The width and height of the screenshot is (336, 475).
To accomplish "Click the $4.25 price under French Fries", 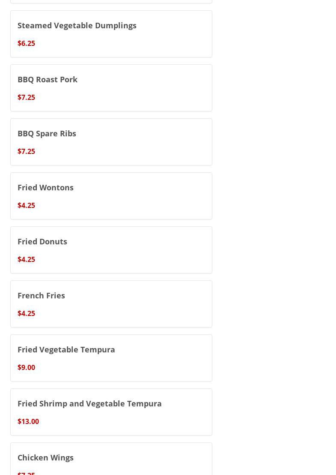I will click(26, 313).
